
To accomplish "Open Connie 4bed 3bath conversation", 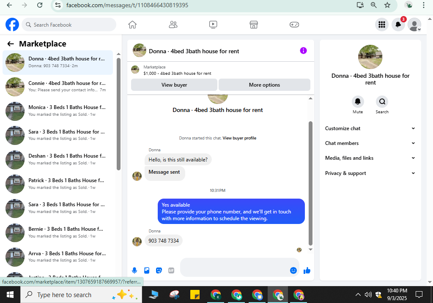I will tap(58, 86).
